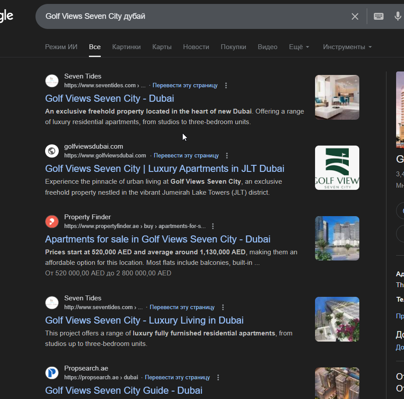This screenshot has height=399, width=404.
Task: Switch to Покупки tab
Action: tap(234, 47)
